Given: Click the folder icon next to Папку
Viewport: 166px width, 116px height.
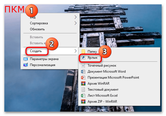Looking at the screenshot, I should [x=83, y=52].
